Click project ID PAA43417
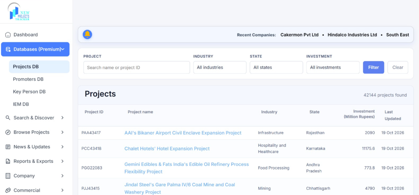419x195 pixels. [x=91, y=133]
